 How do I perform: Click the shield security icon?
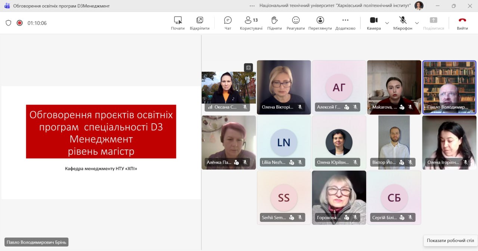(8, 23)
